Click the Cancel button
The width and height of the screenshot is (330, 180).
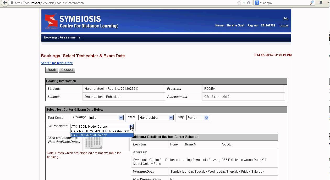67,70
